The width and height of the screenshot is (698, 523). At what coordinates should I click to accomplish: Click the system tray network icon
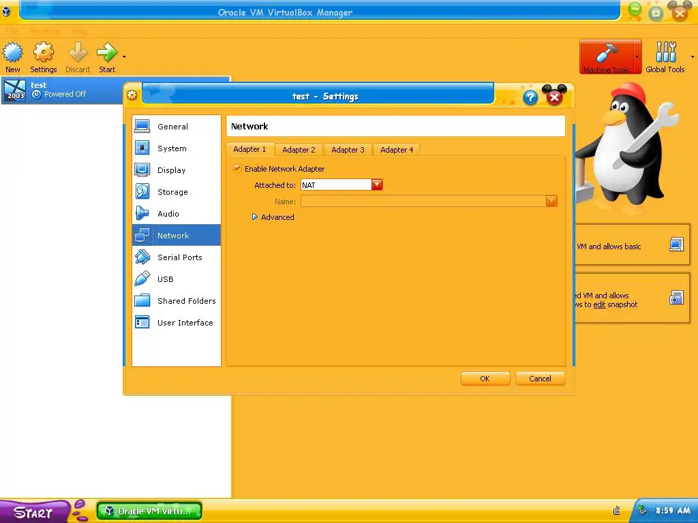pos(642,510)
